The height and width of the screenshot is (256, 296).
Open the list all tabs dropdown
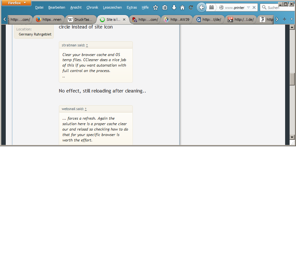pos(292,19)
